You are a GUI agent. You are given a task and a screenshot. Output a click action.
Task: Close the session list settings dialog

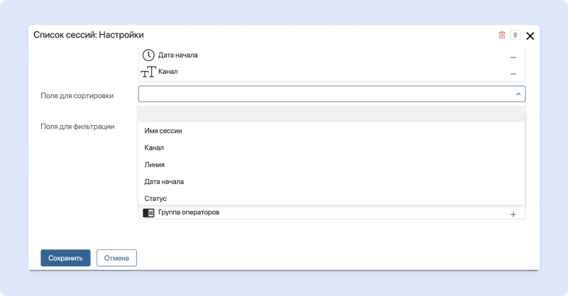(x=530, y=35)
